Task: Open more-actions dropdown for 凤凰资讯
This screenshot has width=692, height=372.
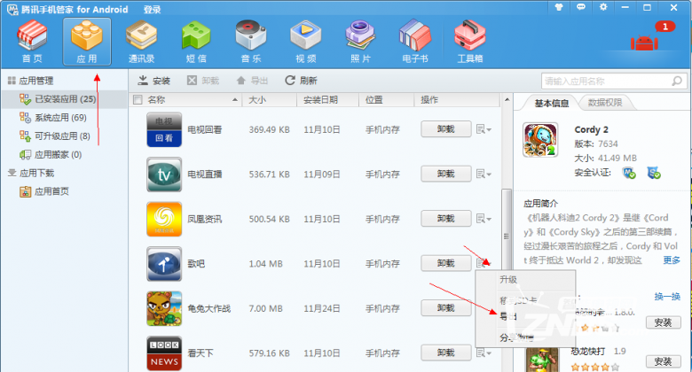Action: pos(484,219)
